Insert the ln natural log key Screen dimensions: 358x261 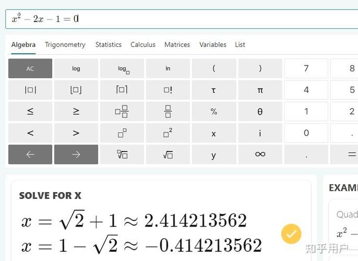coord(168,68)
